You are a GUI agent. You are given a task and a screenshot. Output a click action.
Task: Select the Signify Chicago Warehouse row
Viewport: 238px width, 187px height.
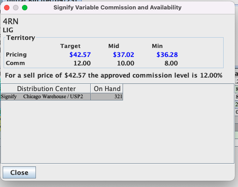(62, 96)
